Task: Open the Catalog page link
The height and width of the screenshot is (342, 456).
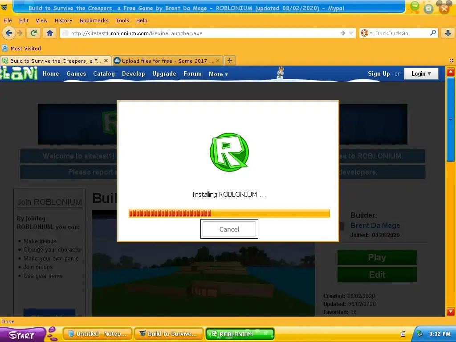Action: 104,73
